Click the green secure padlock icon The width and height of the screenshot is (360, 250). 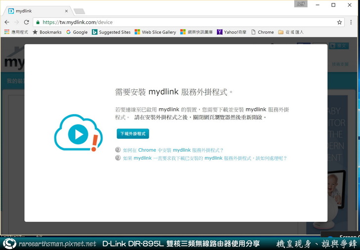[38, 22]
